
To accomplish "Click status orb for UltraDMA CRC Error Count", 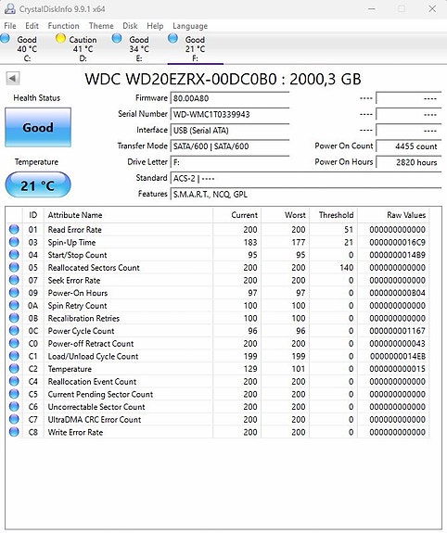I will 14,419.
